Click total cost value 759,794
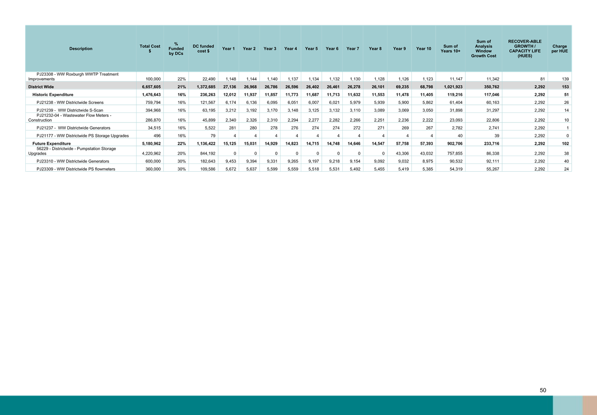Screen dimensions: 597x415 click(153, 103)
